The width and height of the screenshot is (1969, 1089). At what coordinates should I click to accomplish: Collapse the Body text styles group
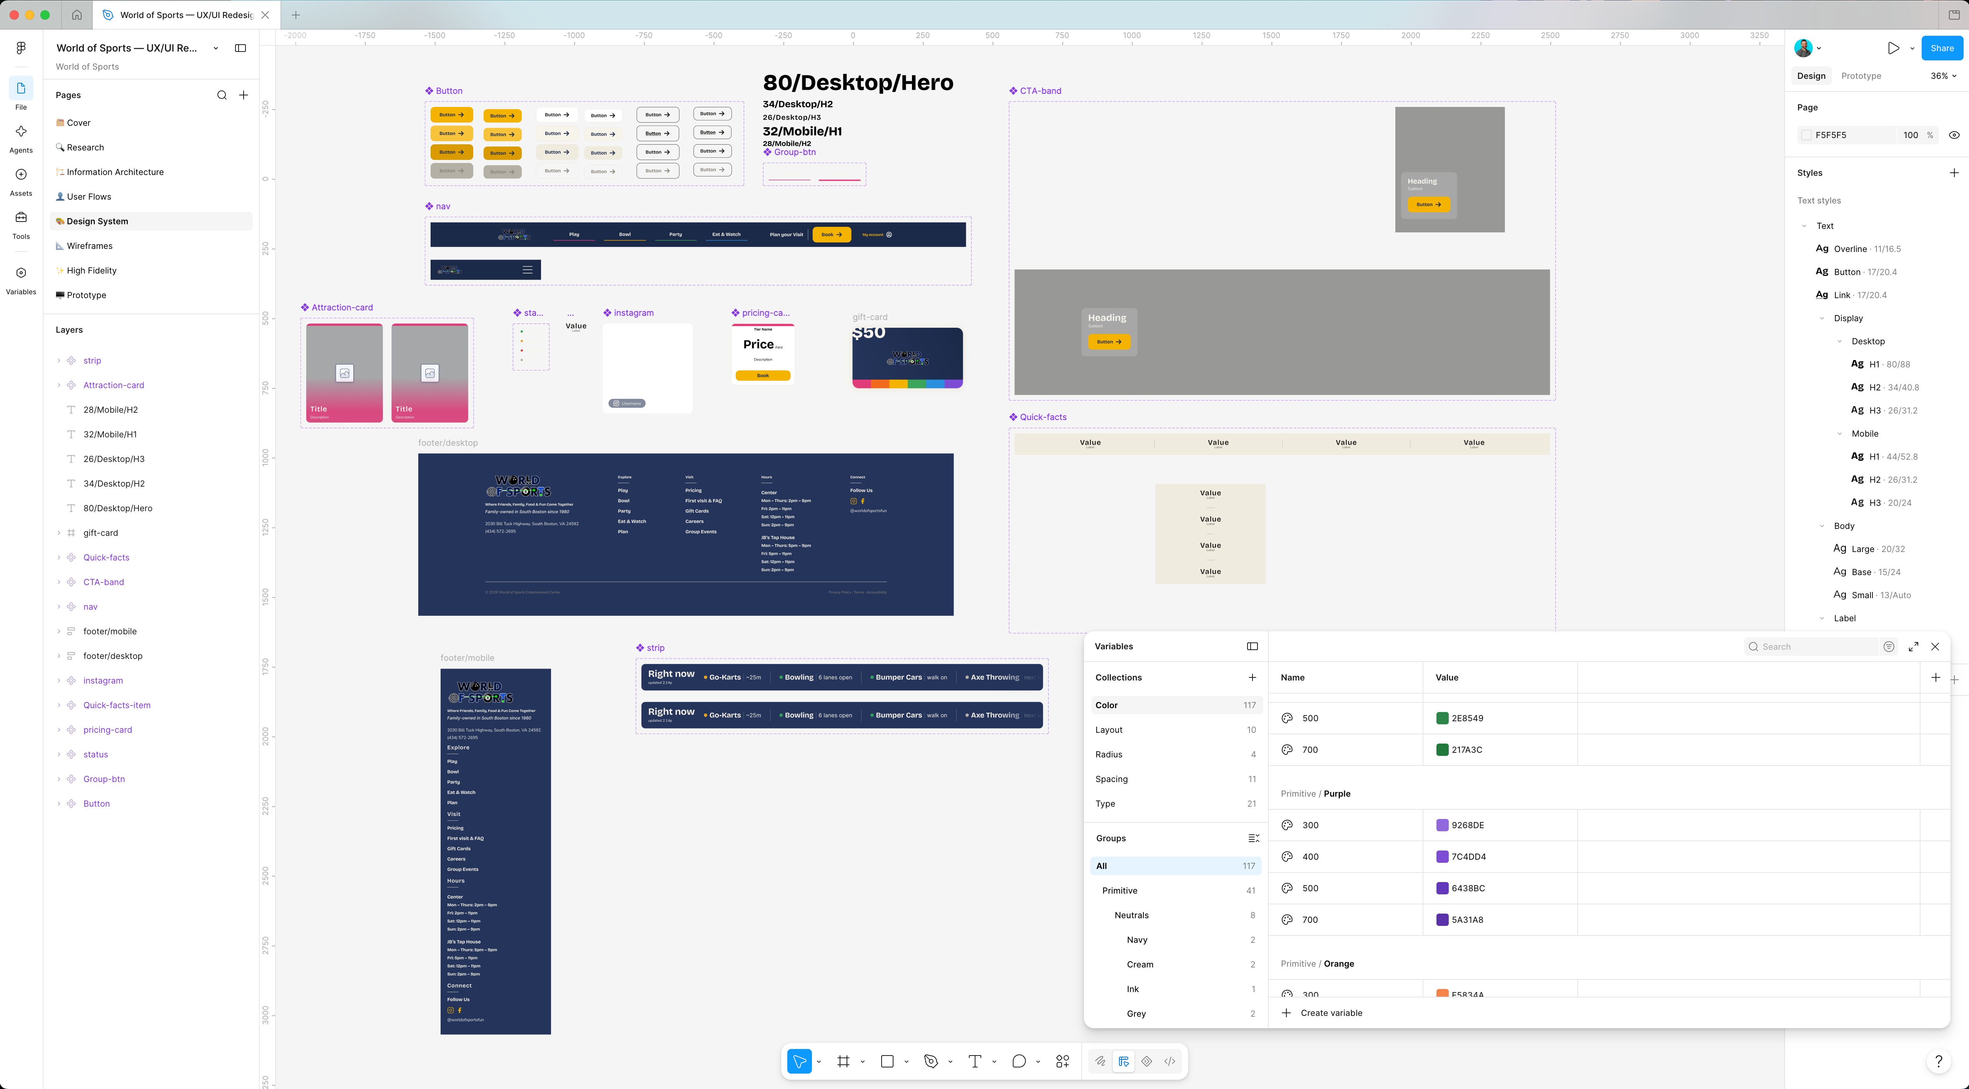click(x=1822, y=527)
